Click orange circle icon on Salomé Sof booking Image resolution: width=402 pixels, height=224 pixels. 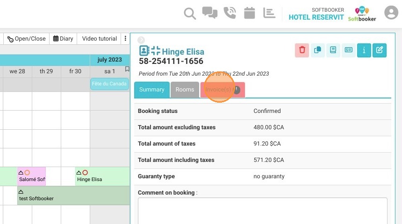pyautogui.click(x=27, y=173)
